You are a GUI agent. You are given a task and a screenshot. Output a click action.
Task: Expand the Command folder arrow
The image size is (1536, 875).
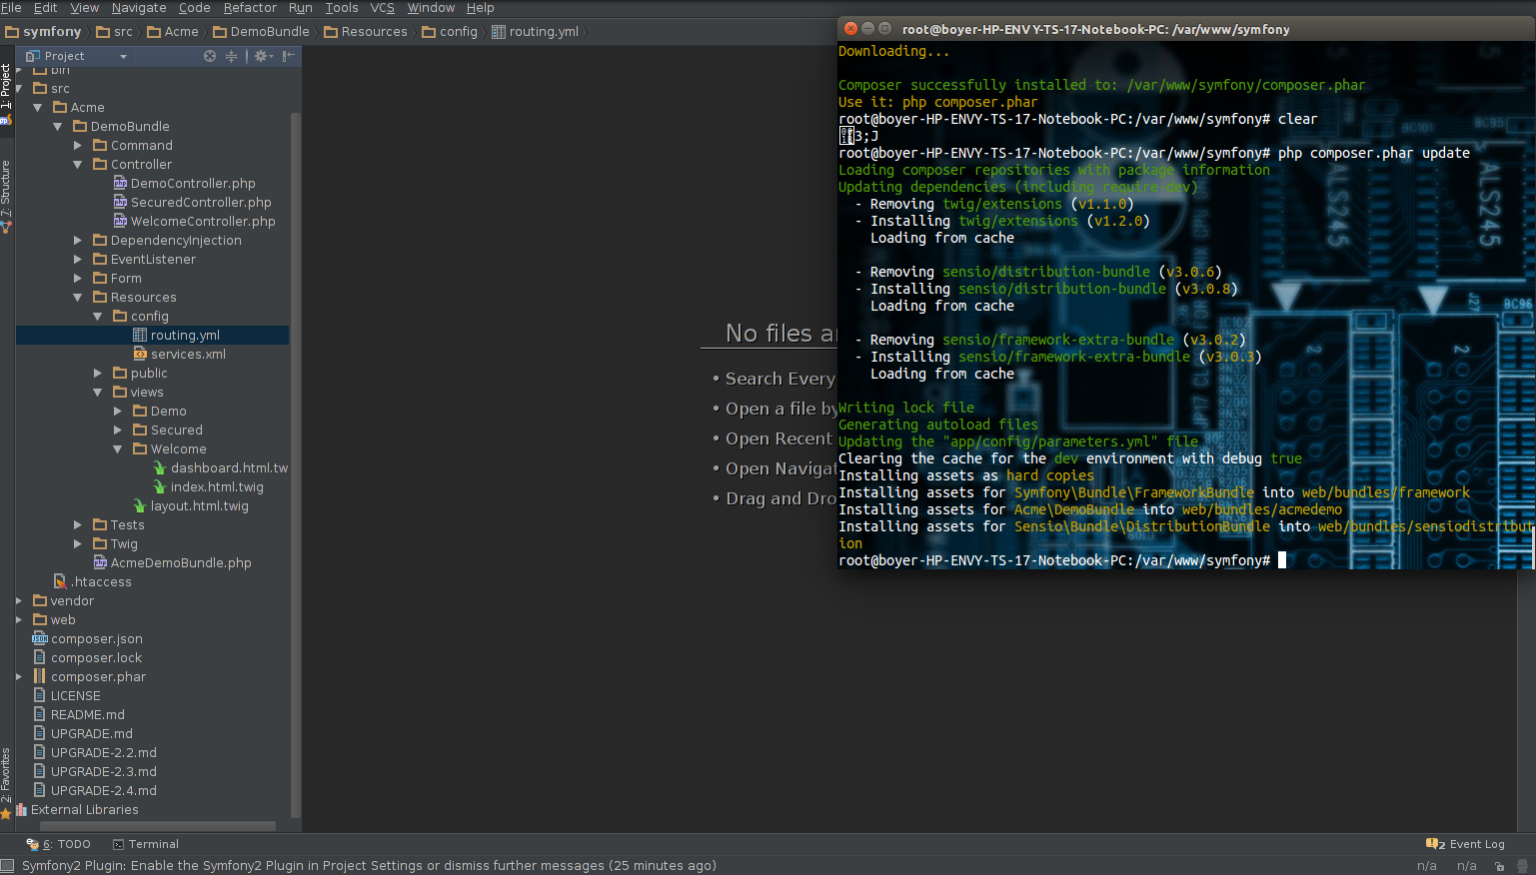[x=78, y=146]
